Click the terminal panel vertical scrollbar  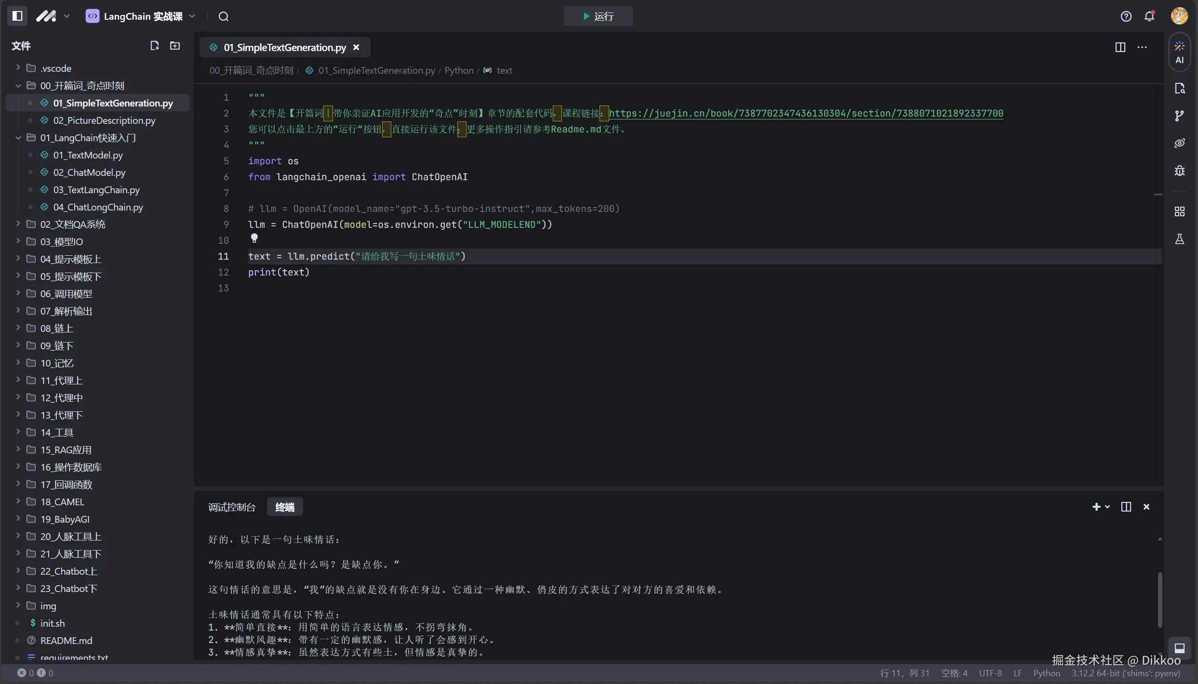click(1159, 600)
